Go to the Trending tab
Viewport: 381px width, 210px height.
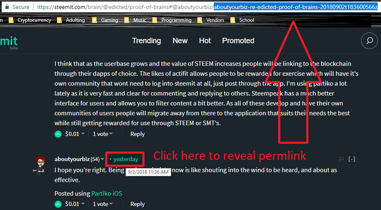[x=146, y=41]
